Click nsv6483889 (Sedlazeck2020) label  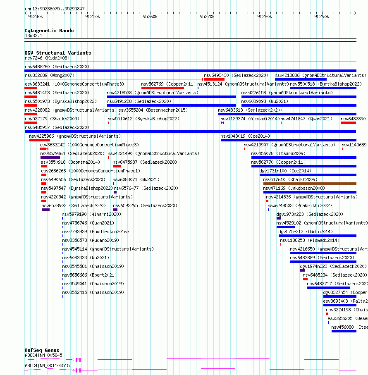(x=322, y=258)
